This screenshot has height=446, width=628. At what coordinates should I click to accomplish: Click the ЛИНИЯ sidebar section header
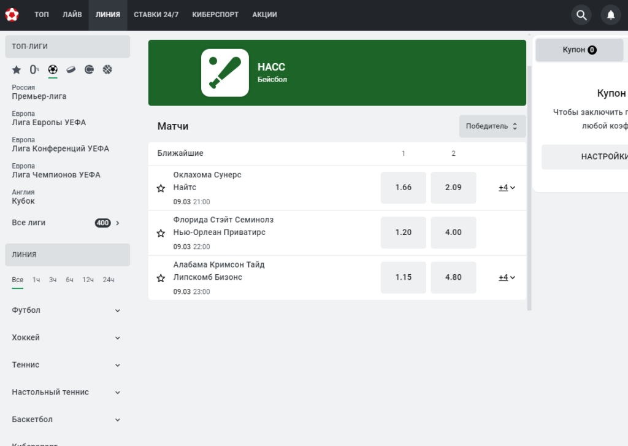(67, 255)
